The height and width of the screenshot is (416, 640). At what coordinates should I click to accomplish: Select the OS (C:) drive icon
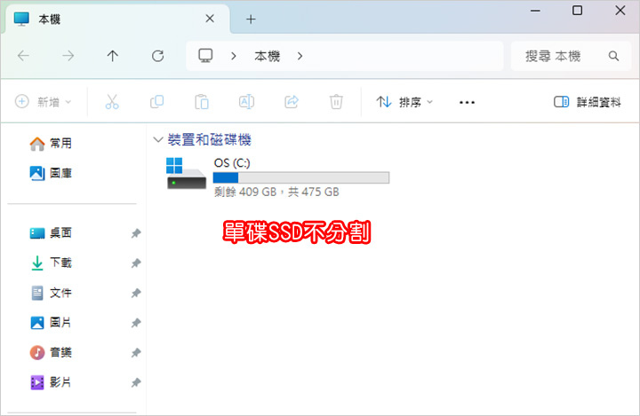click(186, 174)
